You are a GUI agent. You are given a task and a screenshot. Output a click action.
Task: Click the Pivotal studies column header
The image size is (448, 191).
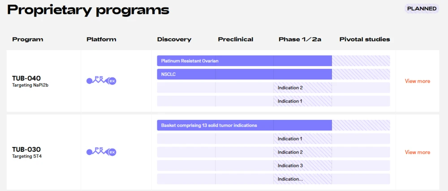coord(365,39)
